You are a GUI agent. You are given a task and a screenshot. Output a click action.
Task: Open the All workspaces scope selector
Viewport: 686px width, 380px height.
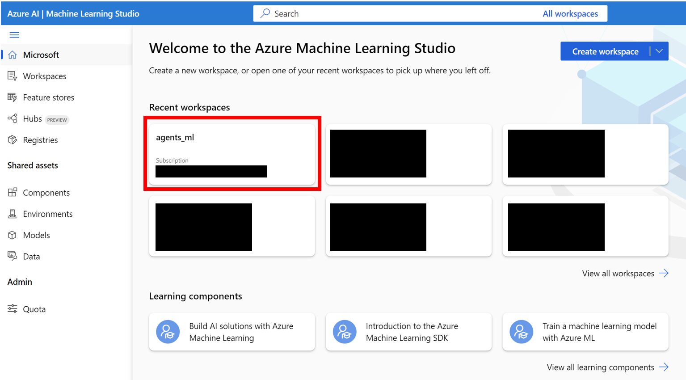(571, 13)
